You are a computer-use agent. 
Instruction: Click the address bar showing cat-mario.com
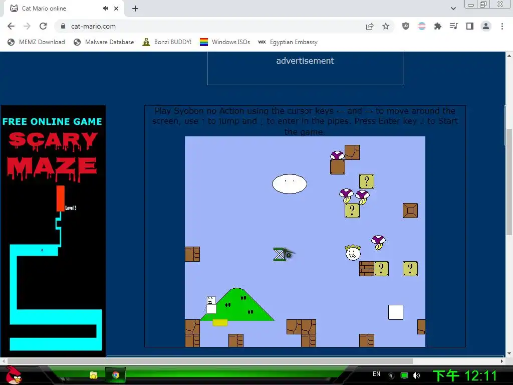click(209, 26)
